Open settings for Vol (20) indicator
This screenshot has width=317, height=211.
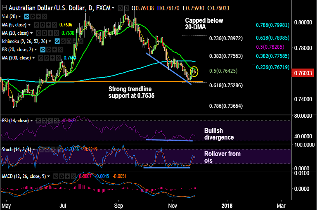pos(33,17)
